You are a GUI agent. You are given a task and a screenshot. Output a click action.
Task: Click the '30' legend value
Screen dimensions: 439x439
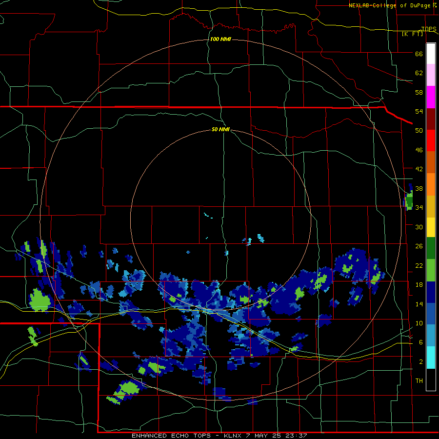(x=419, y=227)
